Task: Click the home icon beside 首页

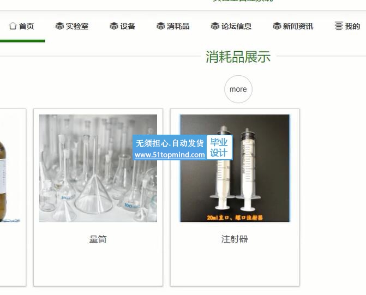Action: coord(13,26)
